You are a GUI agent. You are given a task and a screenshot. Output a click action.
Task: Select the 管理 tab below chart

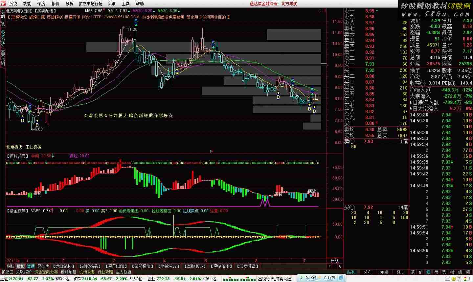point(31,266)
